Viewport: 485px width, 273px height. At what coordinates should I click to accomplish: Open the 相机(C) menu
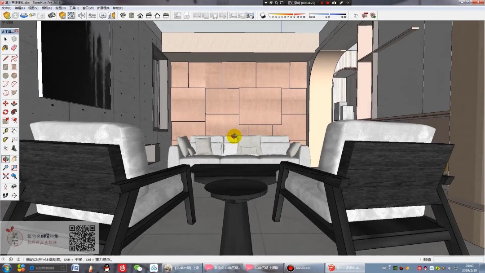pos(47,8)
